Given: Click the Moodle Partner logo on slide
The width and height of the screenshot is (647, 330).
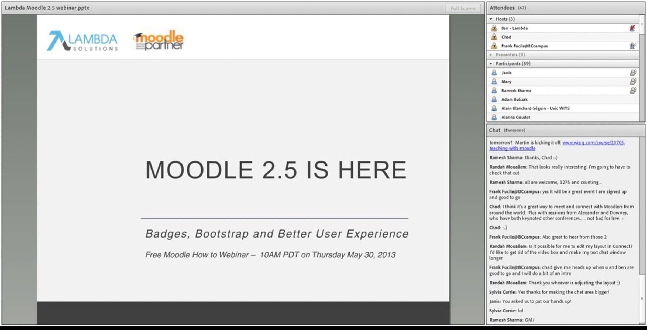Looking at the screenshot, I should click(159, 40).
